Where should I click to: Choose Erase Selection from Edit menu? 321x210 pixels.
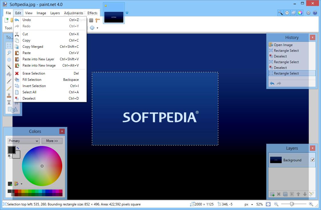(x=50, y=73)
